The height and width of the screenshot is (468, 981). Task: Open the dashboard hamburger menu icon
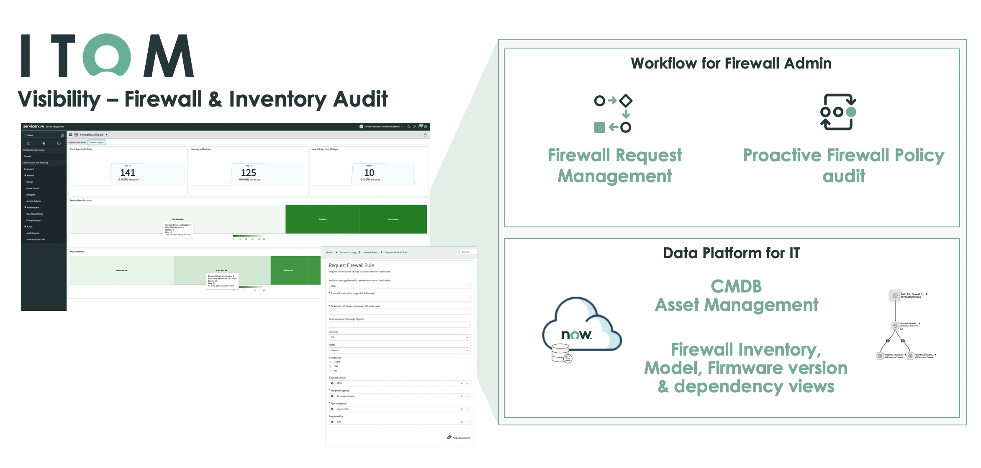(x=71, y=135)
